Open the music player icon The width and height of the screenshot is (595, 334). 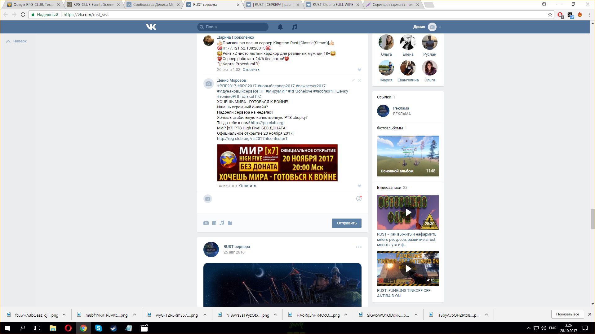pyautogui.click(x=295, y=27)
